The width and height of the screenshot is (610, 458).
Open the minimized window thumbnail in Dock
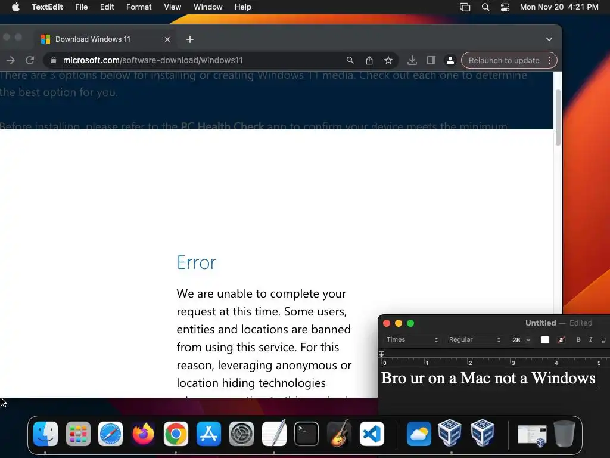[532, 435]
